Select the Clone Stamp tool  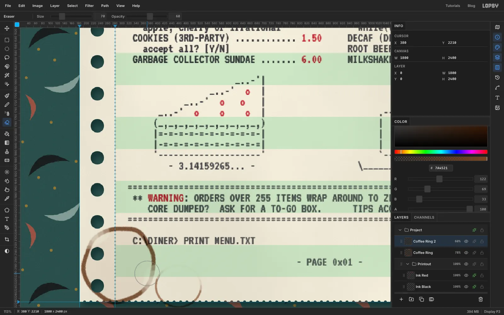[x=7, y=152]
